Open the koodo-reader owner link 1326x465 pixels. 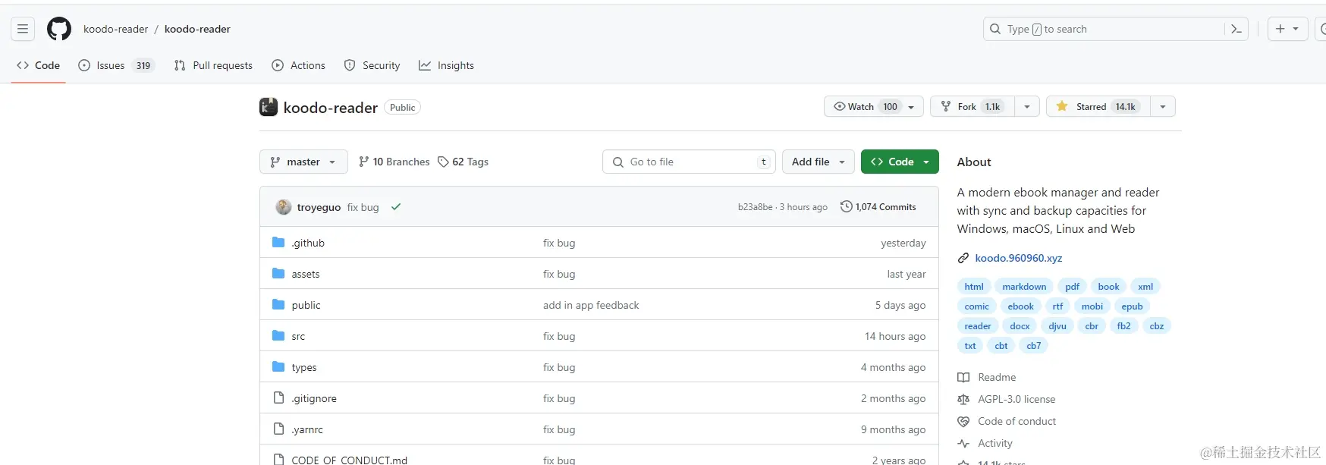pos(115,29)
